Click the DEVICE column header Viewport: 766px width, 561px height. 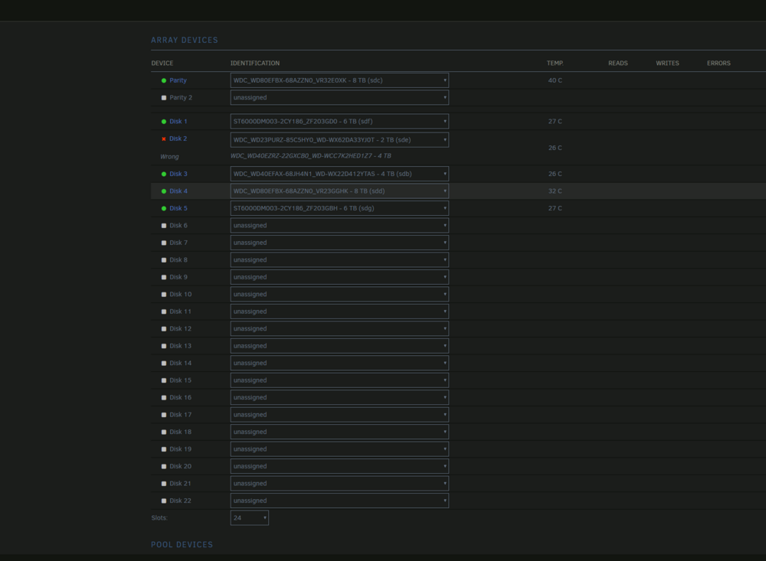point(162,64)
